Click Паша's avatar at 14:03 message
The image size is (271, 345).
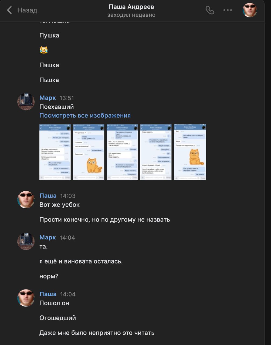tap(26, 199)
